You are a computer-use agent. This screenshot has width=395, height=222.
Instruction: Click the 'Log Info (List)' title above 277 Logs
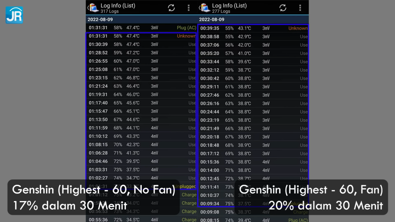click(x=229, y=6)
